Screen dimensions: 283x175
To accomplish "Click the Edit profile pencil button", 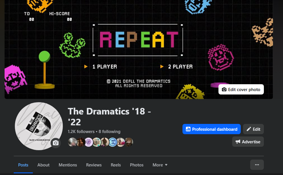I will [253, 129].
